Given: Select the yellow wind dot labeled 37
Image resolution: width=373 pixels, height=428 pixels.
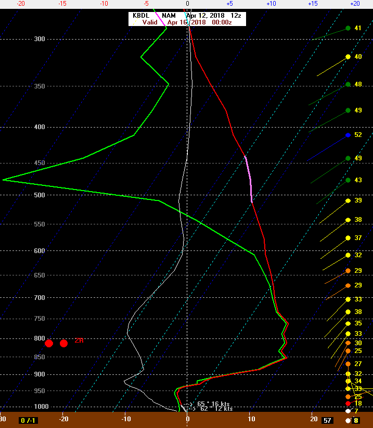Looking at the screenshot, I should (x=348, y=238).
